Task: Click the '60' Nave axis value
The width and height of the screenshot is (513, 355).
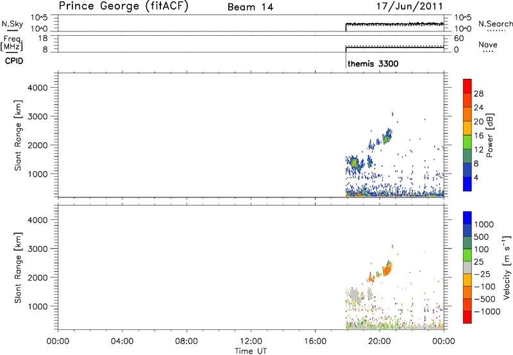Action: coord(458,38)
